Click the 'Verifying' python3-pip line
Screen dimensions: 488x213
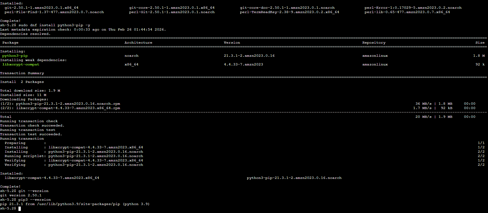(74, 165)
